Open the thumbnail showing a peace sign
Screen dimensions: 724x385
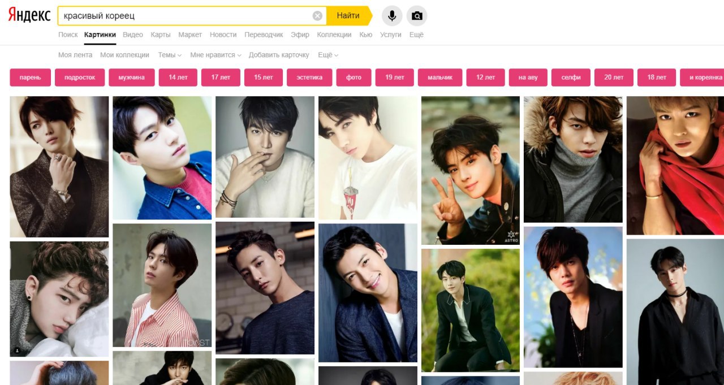pos(471,170)
